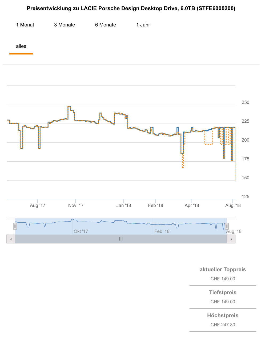Click the Preisentwicklung chart title
Viewport: 261px width, 337px height.
[131, 9]
